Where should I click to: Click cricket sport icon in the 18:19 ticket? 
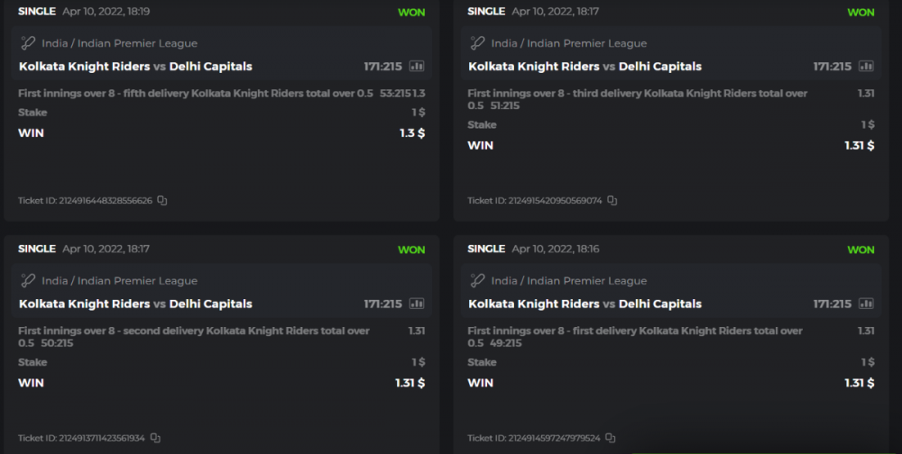pos(28,43)
